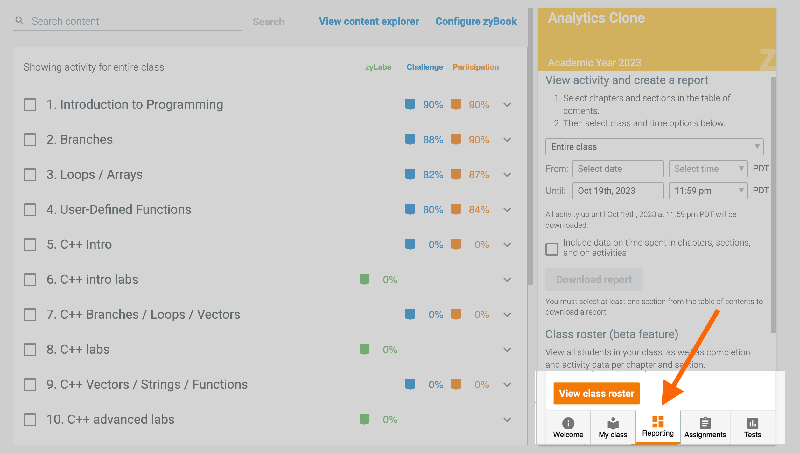Expand the C++ labs chapter chevron
Viewport: 800px width, 453px height.
[x=508, y=350]
